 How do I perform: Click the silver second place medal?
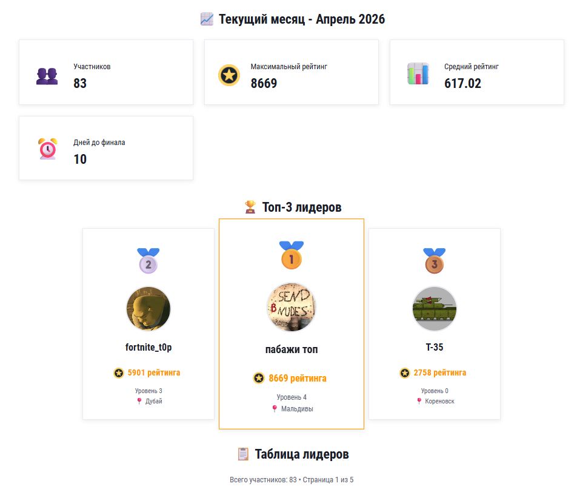tap(148, 261)
